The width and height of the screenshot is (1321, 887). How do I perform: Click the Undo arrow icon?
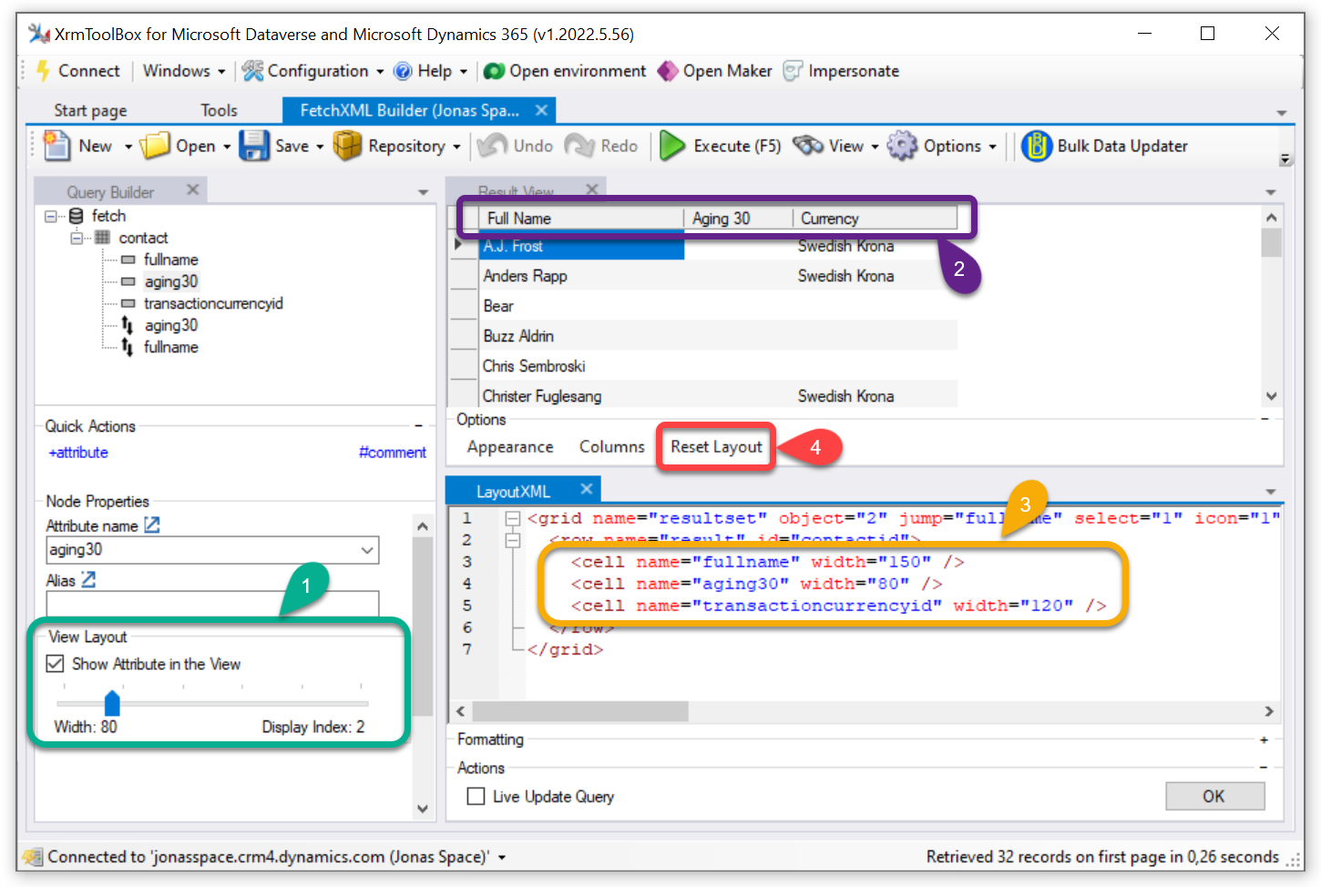tap(493, 146)
